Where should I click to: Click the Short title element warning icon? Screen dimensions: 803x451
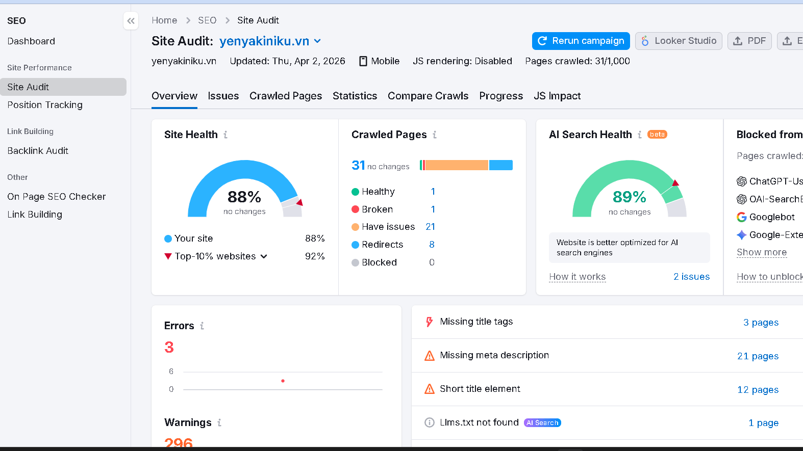[430, 389]
